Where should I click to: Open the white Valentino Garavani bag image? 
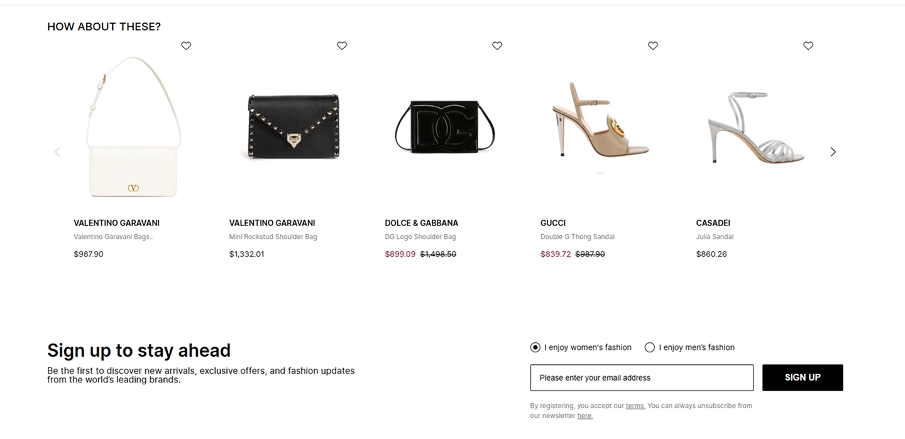point(133,126)
